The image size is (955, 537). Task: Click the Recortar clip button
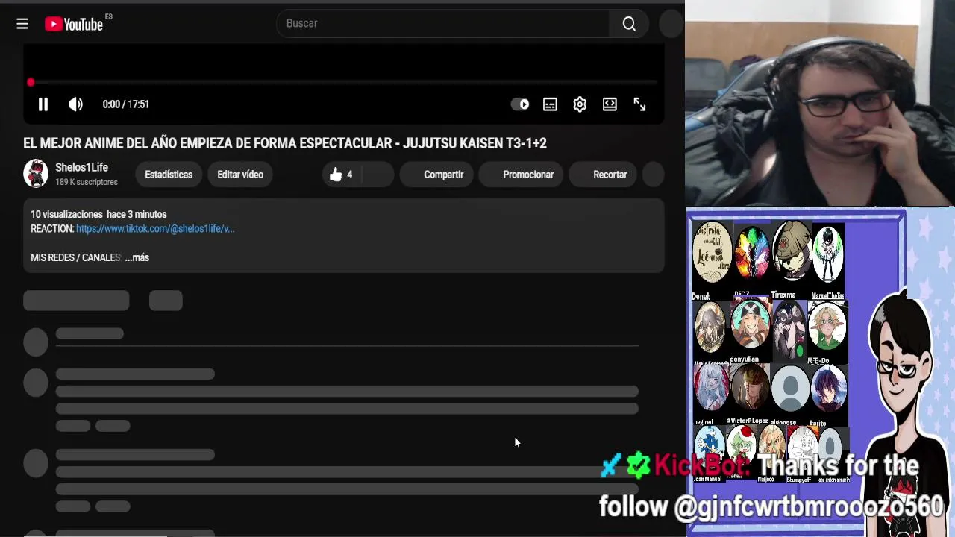602,175
